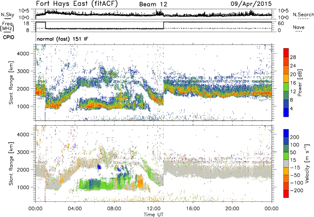Click the '1000' tick of the velocity panel
Screen dimensions: 314x217
(x=23, y=187)
